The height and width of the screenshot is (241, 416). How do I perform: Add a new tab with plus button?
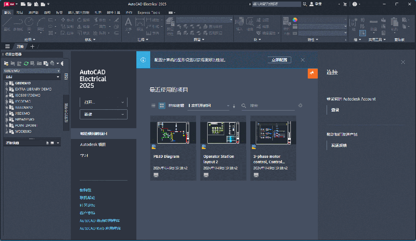tap(32, 47)
